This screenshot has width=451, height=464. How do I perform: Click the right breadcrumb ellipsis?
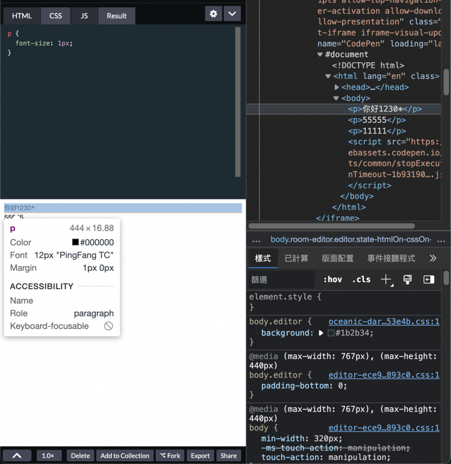pyautogui.click(x=441, y=240)
